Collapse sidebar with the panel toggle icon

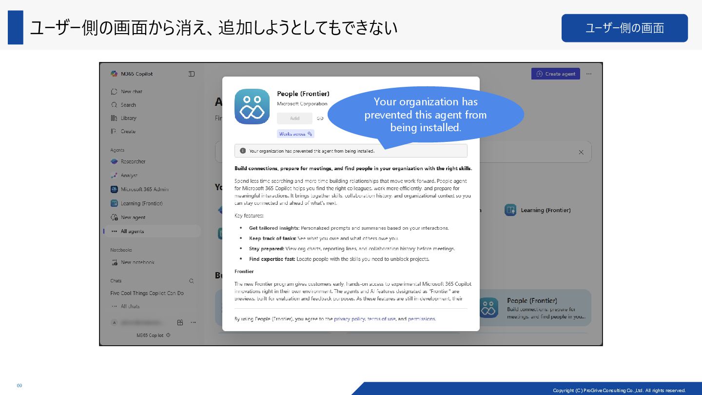pyautogui.click(x=192, y=74)
